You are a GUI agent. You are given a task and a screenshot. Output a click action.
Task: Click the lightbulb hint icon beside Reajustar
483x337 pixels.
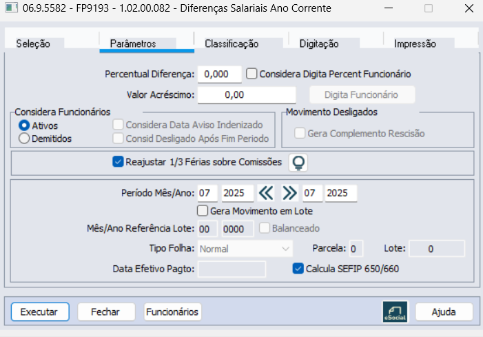(x=298, y=163)
